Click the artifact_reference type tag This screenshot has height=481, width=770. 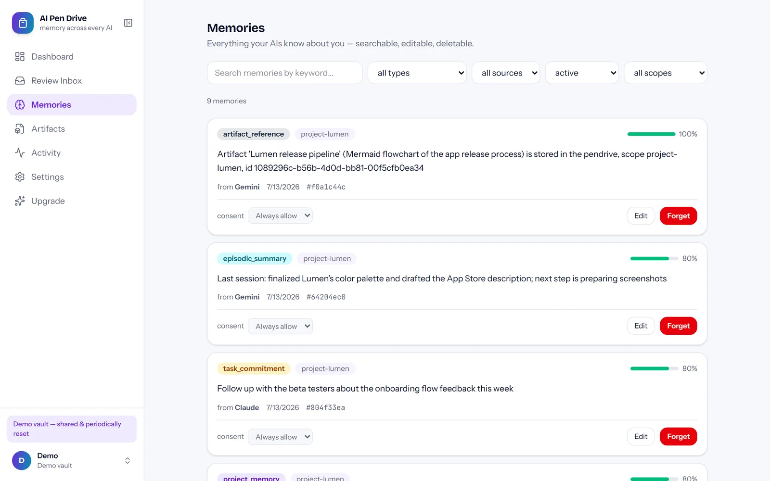(x=253, y=134)
